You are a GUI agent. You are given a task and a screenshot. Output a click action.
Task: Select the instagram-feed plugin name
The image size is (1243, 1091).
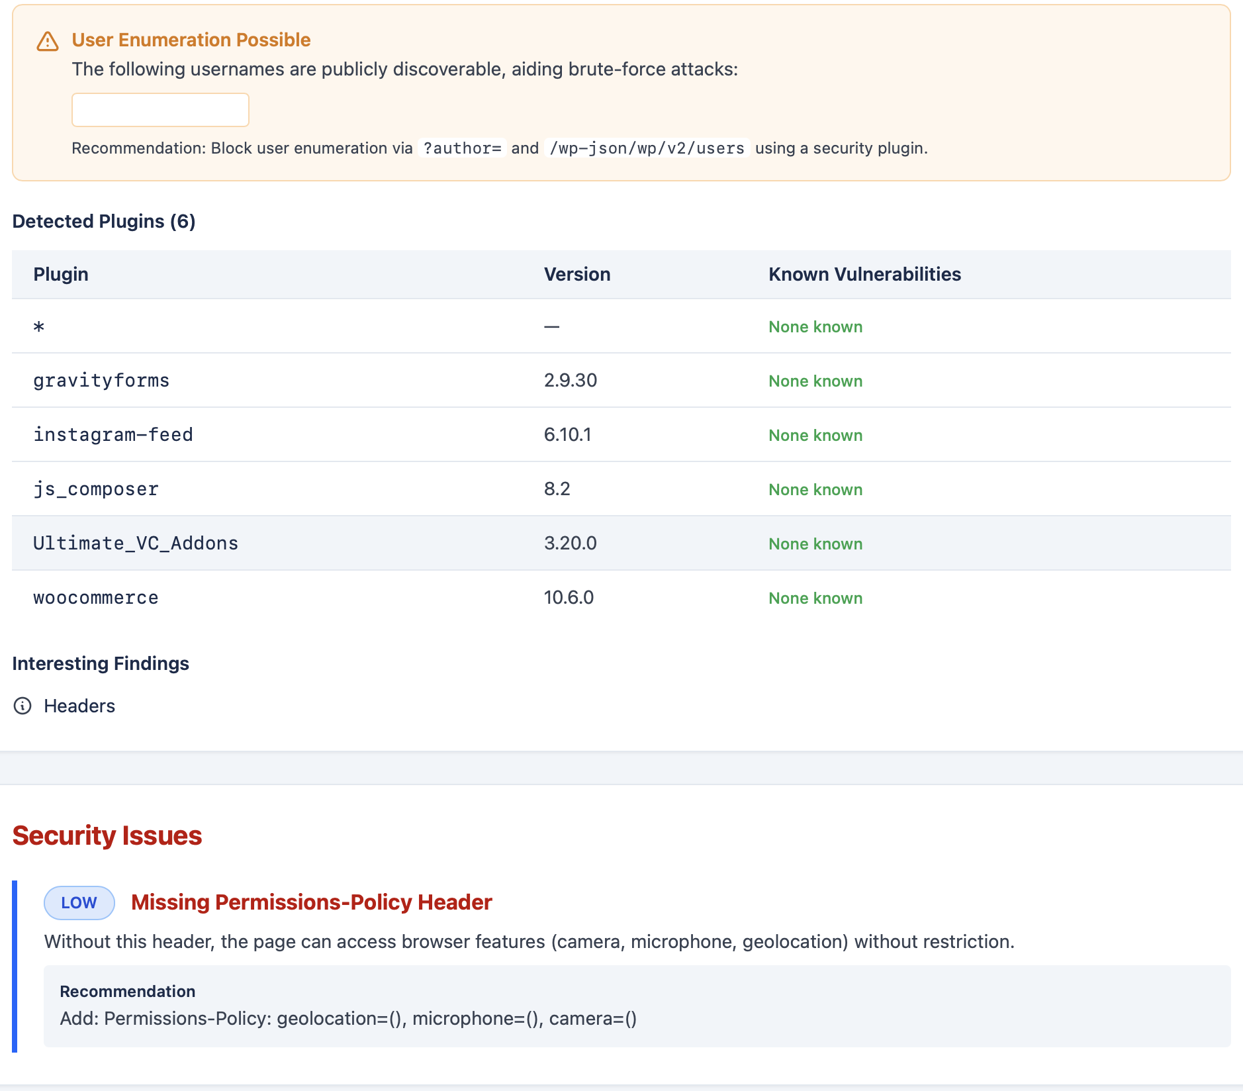point(113,435)
